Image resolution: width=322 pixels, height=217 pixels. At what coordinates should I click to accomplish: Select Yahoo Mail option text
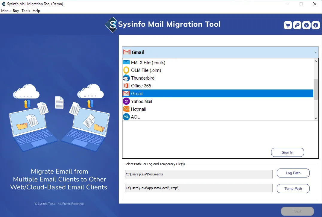tap(142, 101)
